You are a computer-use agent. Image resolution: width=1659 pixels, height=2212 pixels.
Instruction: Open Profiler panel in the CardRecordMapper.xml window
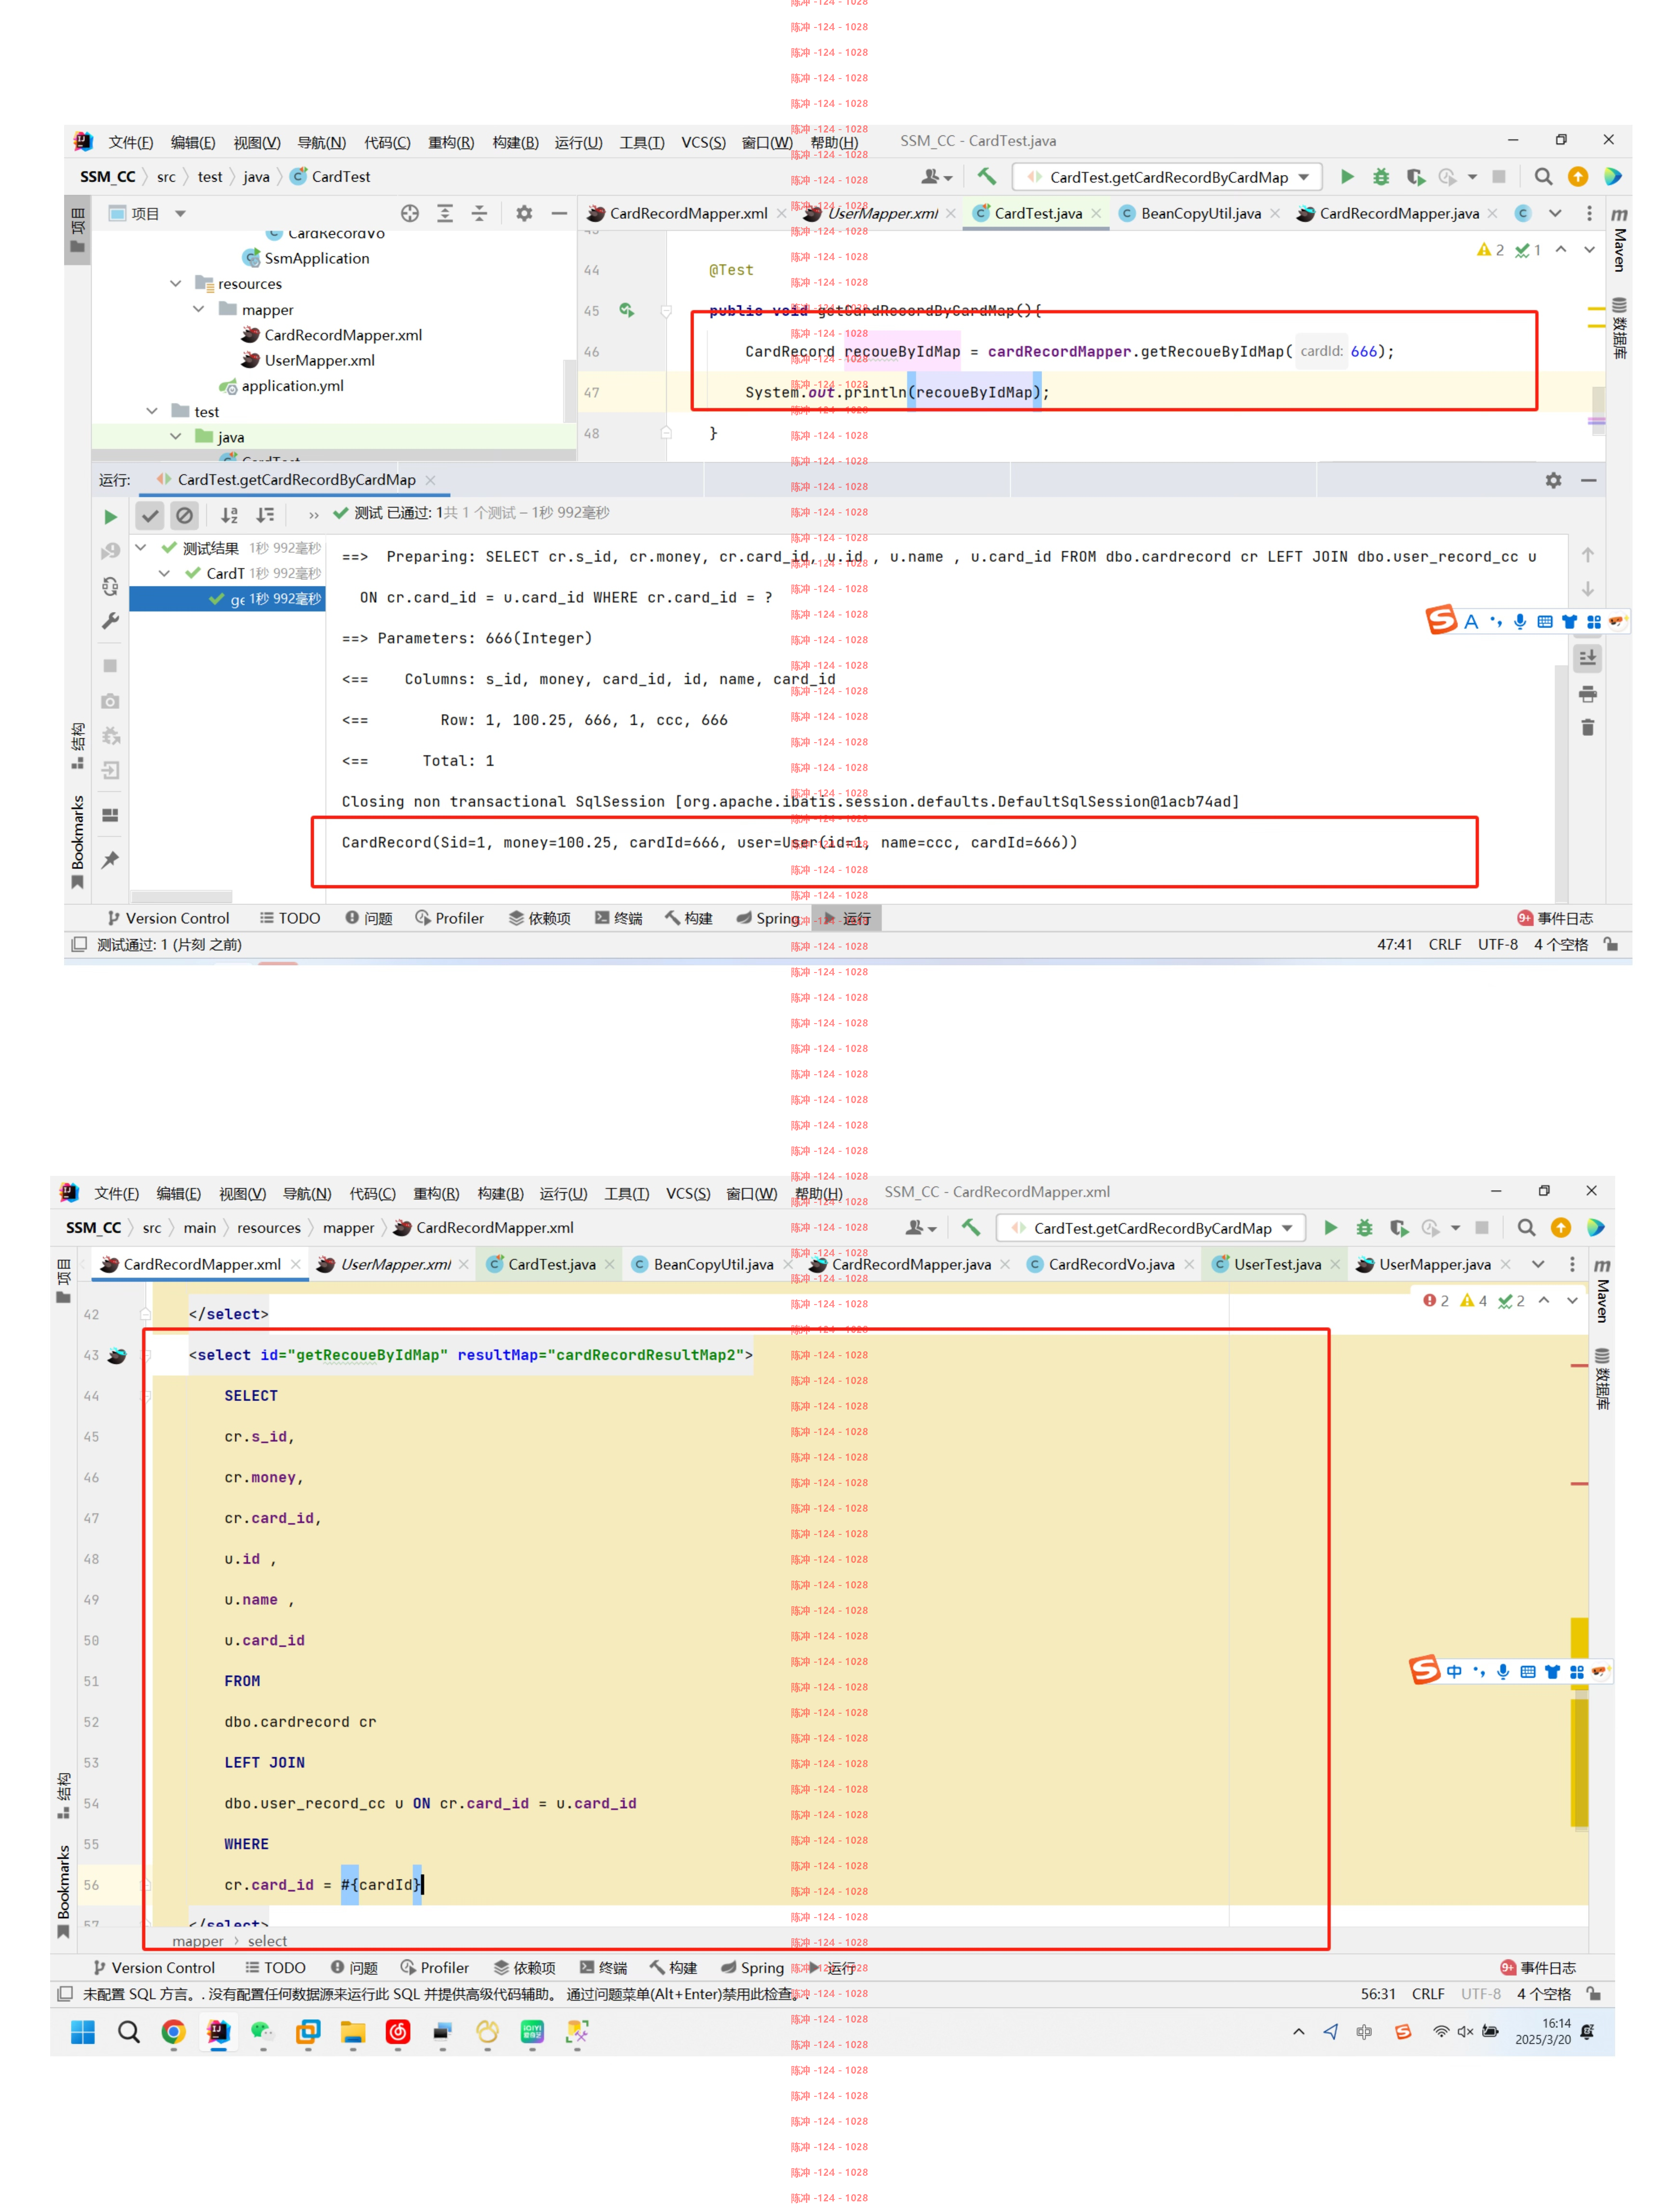tap(434, 1967)
